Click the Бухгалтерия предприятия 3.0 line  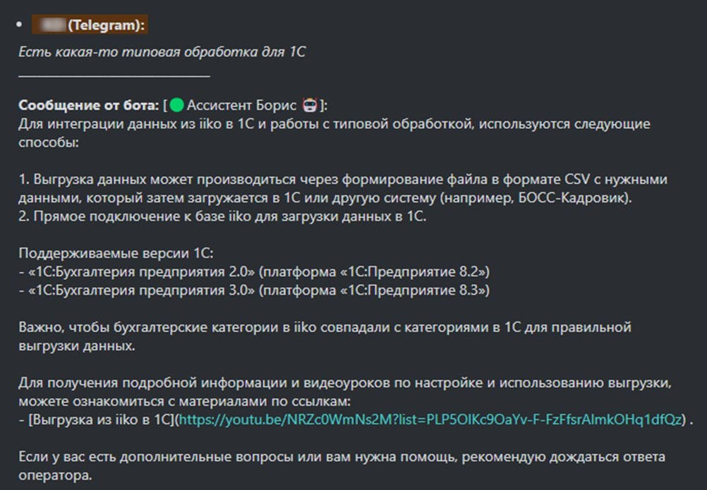254,290
